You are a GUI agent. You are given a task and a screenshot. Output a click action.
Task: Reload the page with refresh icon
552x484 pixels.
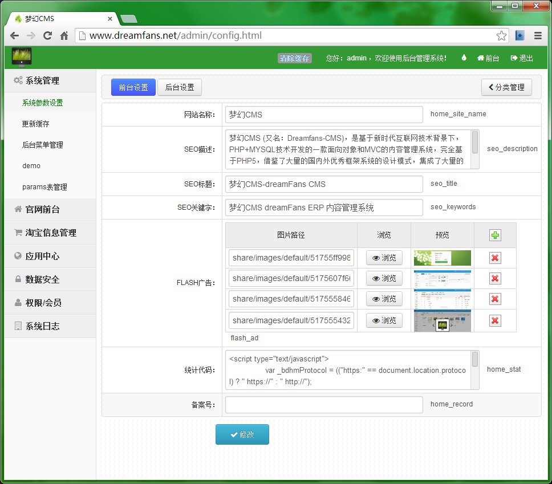click(x=47, y=35)
